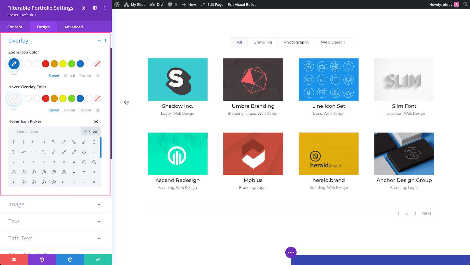Screen dimensions: 470x265
Task: Open the vertical ellipsis menu in settings header
Action: pyautogui.click(x=104, y=8)
